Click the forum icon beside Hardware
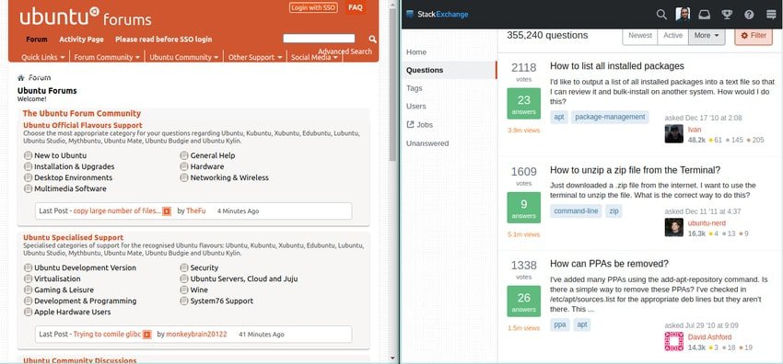 click(x=184, y=166)
